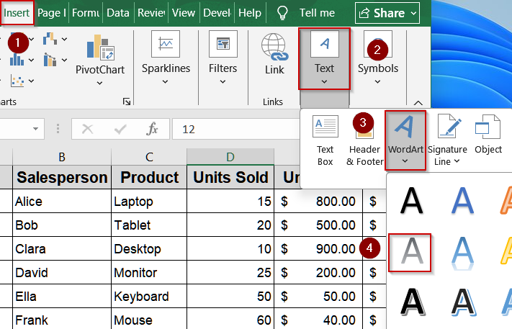Open the Developer tab
This screenshot has height=329, width=512.
(x=217, y=13)
